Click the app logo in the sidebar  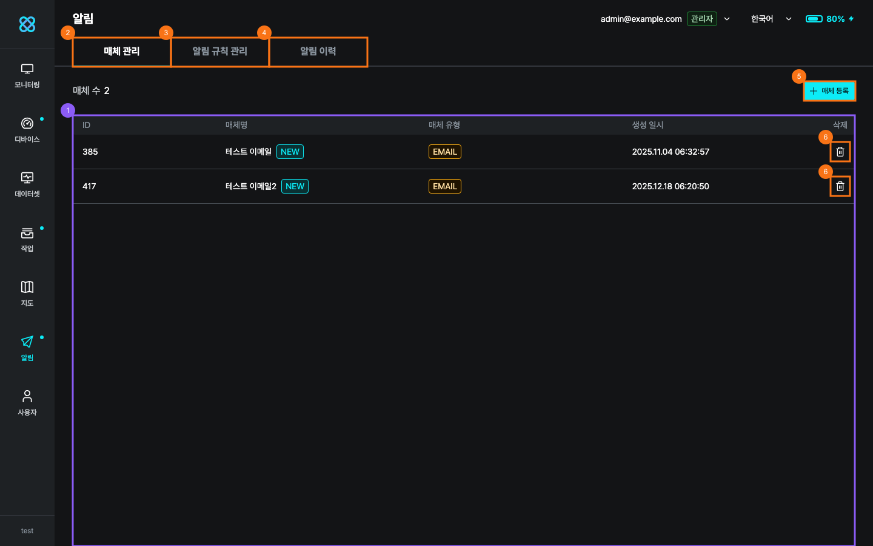click(27, 24)
